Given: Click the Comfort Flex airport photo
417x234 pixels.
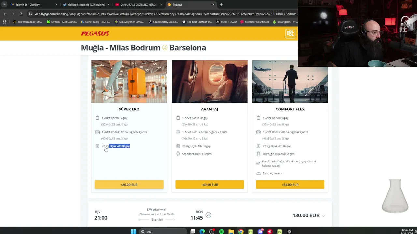Looking at the screenshot, I should (x=290, y=82).
